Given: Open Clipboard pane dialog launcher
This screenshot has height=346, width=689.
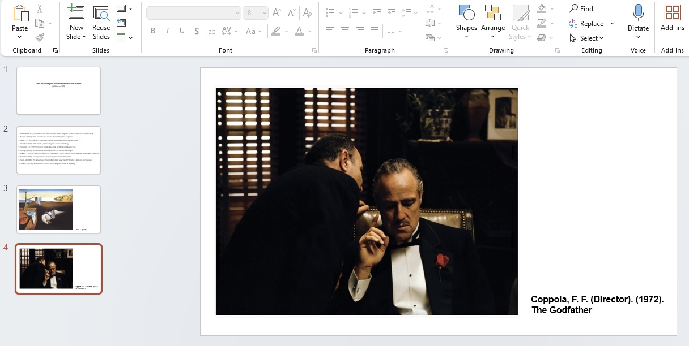Looking at the screenshot, I should pos(56,50).
